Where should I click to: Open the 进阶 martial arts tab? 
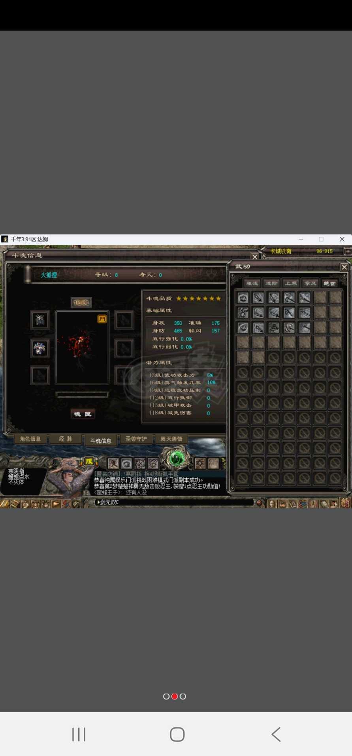[x=271, y=283]
